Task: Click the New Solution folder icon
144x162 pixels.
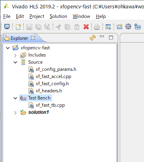Action: coord(119,27)
